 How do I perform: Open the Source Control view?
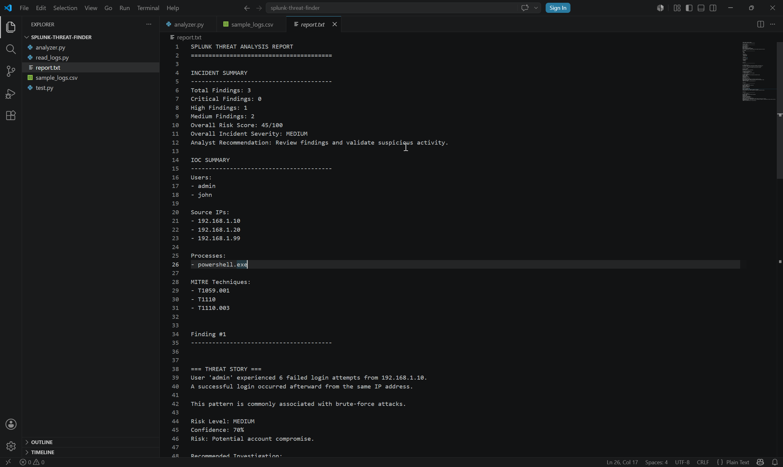pos(11,71)
